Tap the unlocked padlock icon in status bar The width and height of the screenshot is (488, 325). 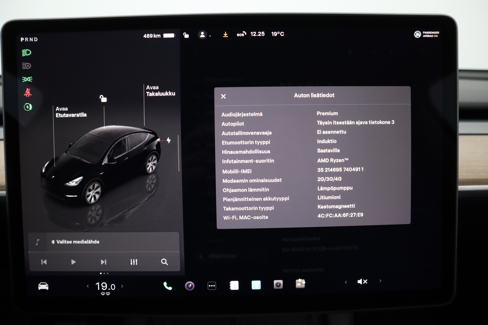click(186, 35)
